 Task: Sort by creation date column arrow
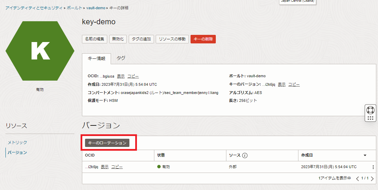pyautogui.click(x=365, y=155)
